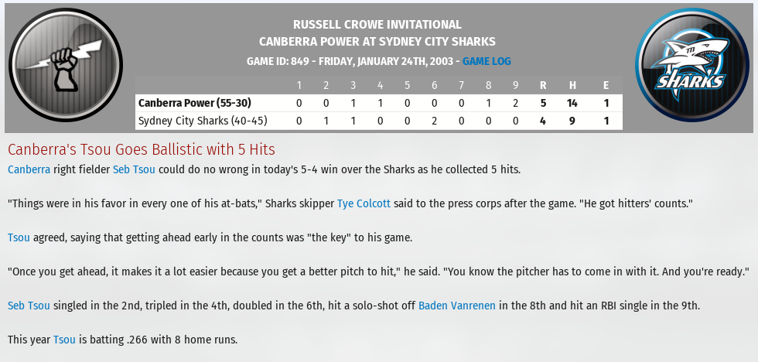Image resolution: width=758 pixels, height=362 pixels.
Task: Select the Canberra Power (55-30) box score row
Action: click(378, 103)
